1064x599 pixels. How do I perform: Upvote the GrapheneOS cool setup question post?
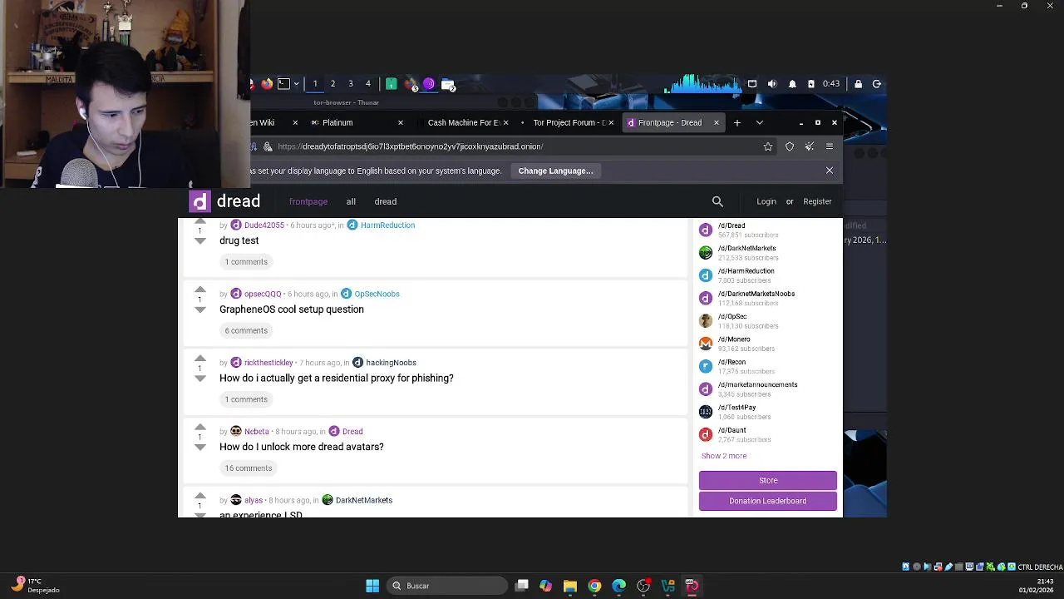pyautogui.click(x=199, y=290)
